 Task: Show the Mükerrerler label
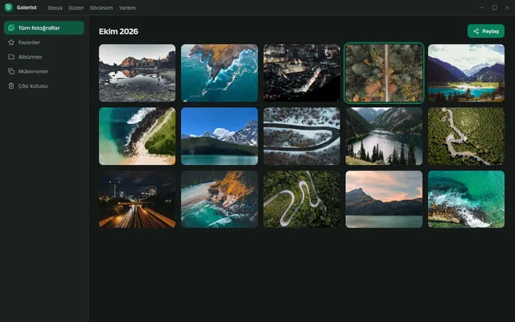pyautogui.click(x=33, y=72)
